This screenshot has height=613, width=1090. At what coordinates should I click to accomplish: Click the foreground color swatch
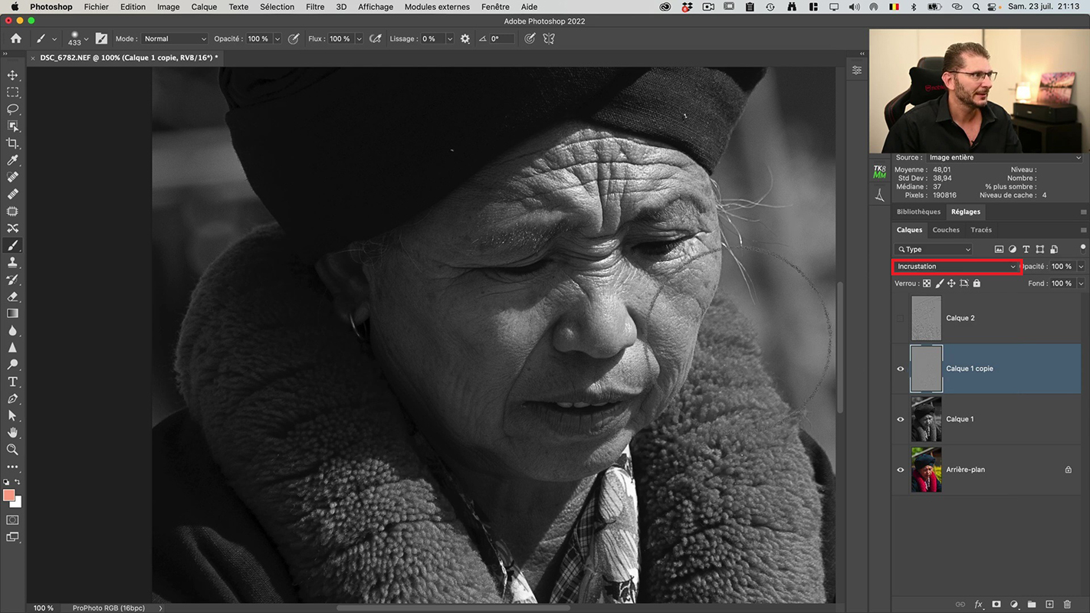pyautogui.click(x=8, y=496)
